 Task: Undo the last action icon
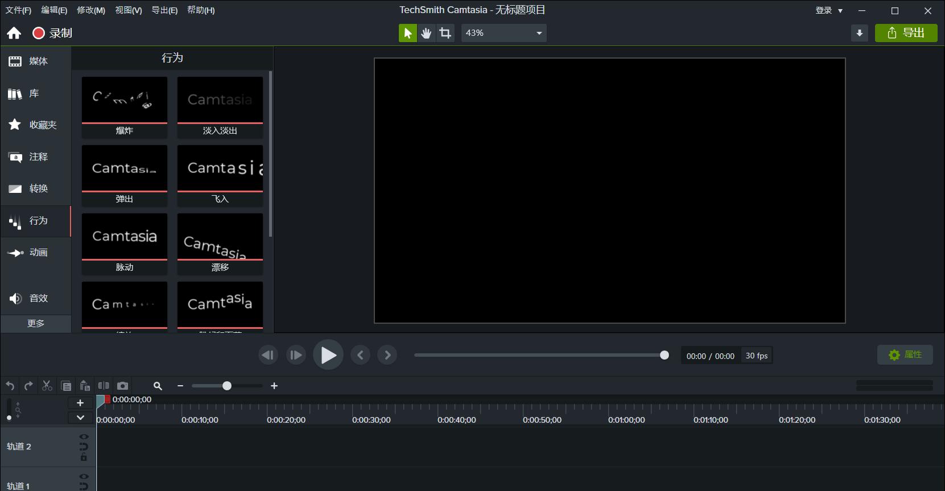(x=10, y=386)
